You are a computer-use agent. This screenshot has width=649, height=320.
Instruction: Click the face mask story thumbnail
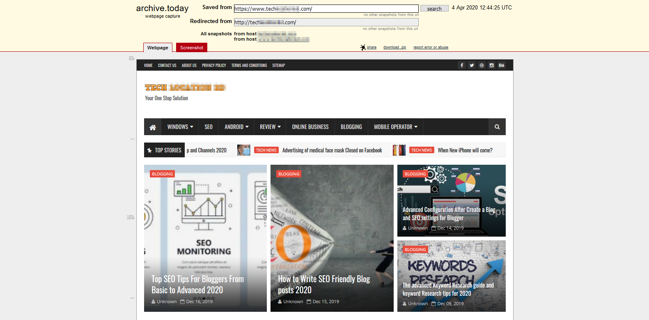point(244,150)
